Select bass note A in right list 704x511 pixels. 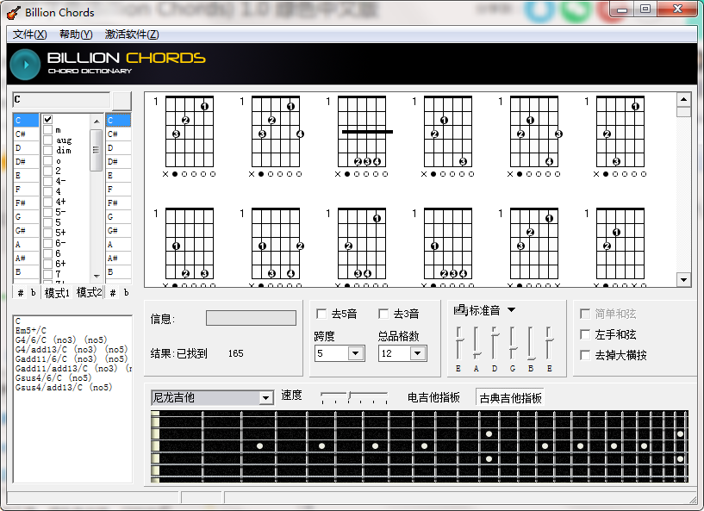point(119,244)
